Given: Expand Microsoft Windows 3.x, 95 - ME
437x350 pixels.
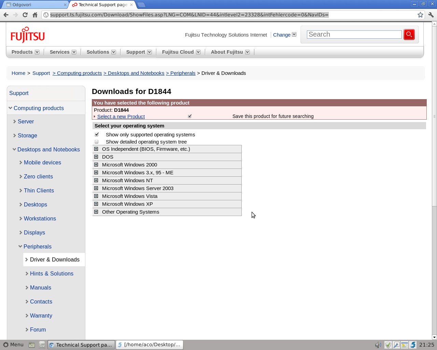Looking at the screenshot, I should [x=96, y=173].
